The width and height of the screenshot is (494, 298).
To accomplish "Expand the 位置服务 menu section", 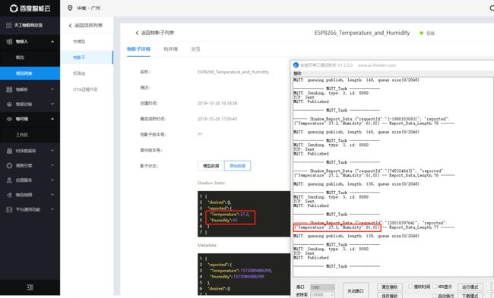I will [x=52, y=180].
